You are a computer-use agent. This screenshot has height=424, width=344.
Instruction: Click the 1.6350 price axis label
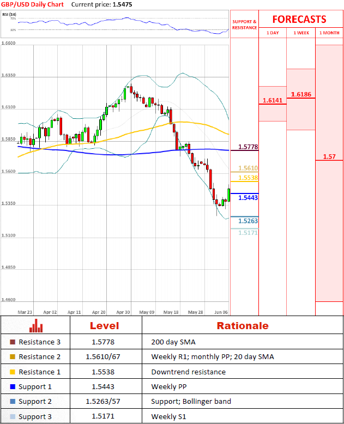8,75
